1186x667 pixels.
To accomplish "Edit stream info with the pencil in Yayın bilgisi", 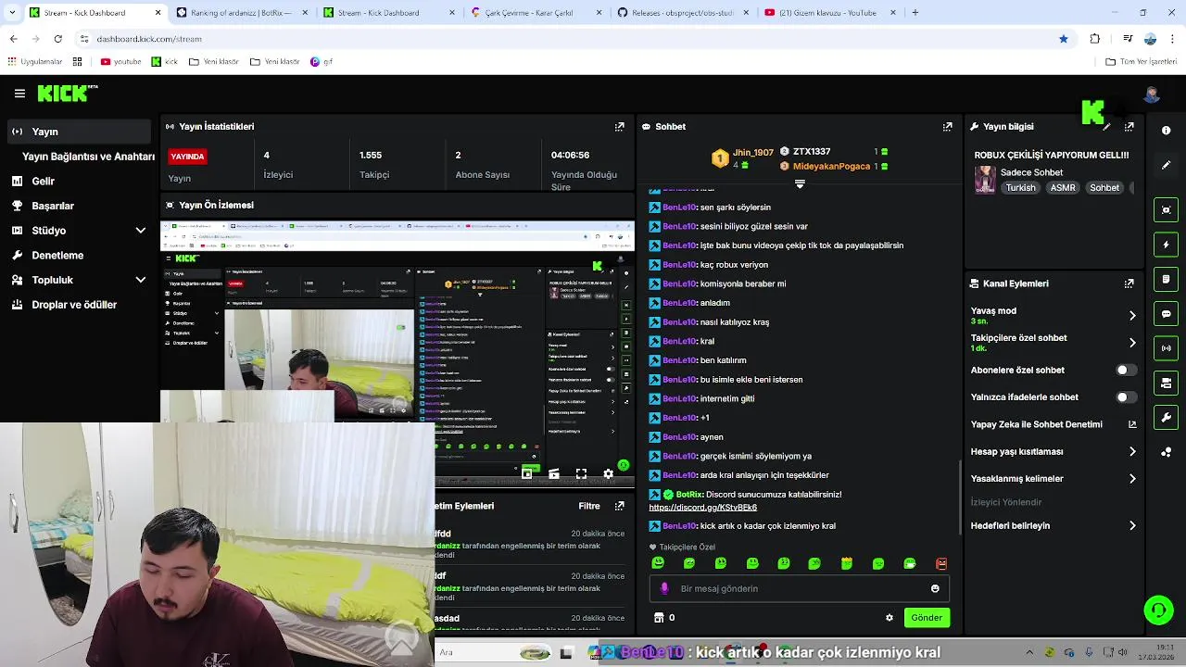I will (1107, 127).
